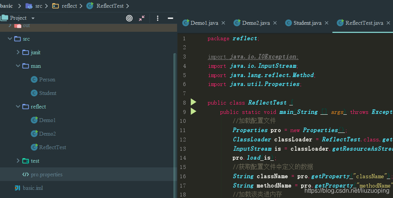
Task: Open Demo2 class in the reflect folder
Action: 47,134
